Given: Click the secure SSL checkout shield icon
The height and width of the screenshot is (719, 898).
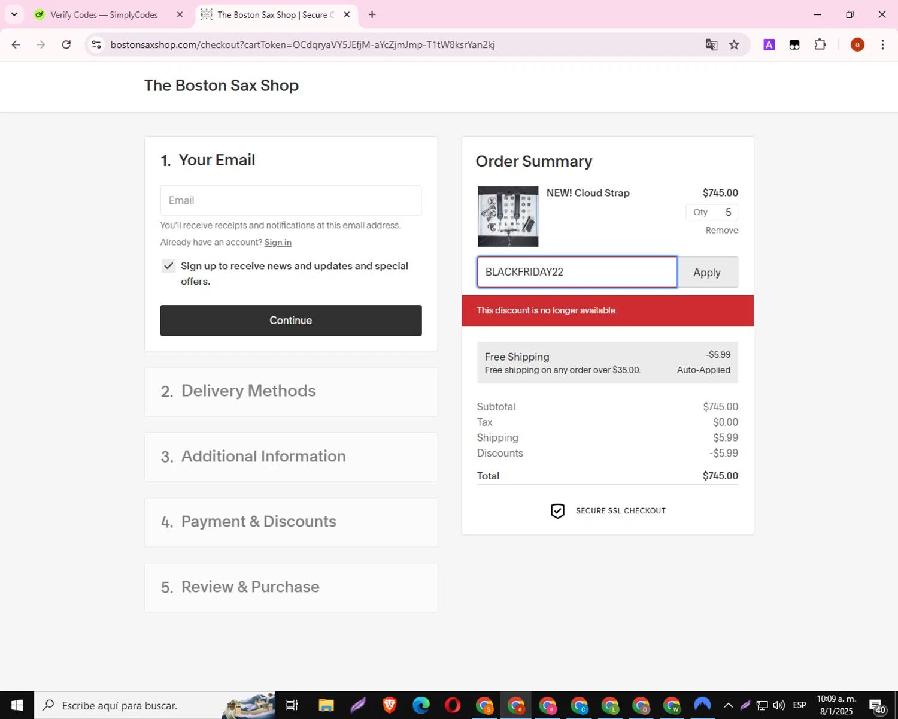Looking at the screenshot, I should pyautogui.click(x=557, y=511).
